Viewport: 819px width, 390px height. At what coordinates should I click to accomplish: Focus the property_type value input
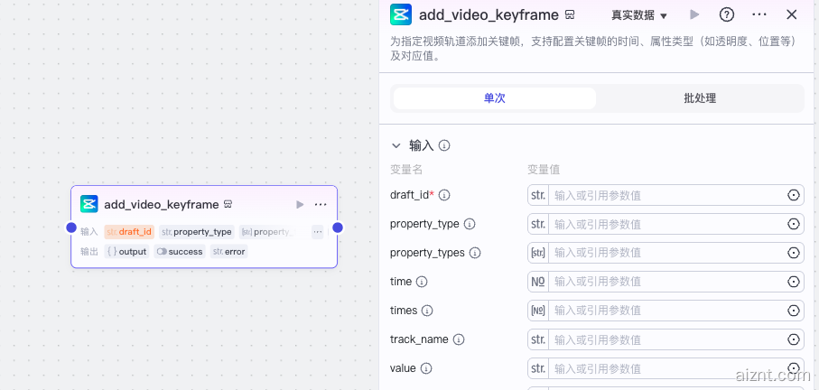[x=667, y=224]
